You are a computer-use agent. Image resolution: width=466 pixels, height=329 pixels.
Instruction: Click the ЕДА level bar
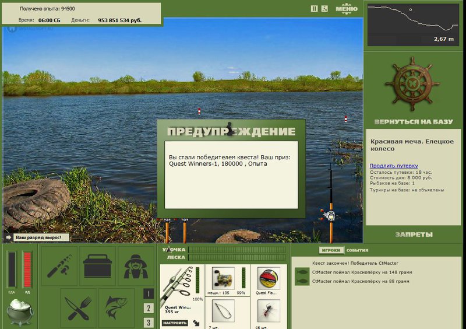[12, 269]
